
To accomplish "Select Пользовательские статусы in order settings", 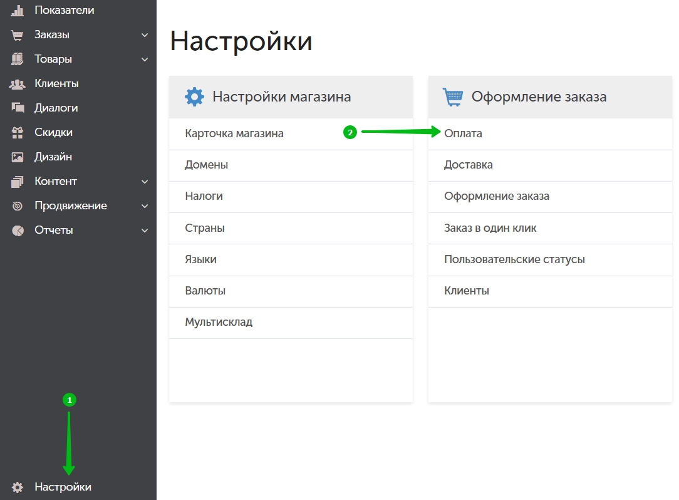I will point(514,259).
